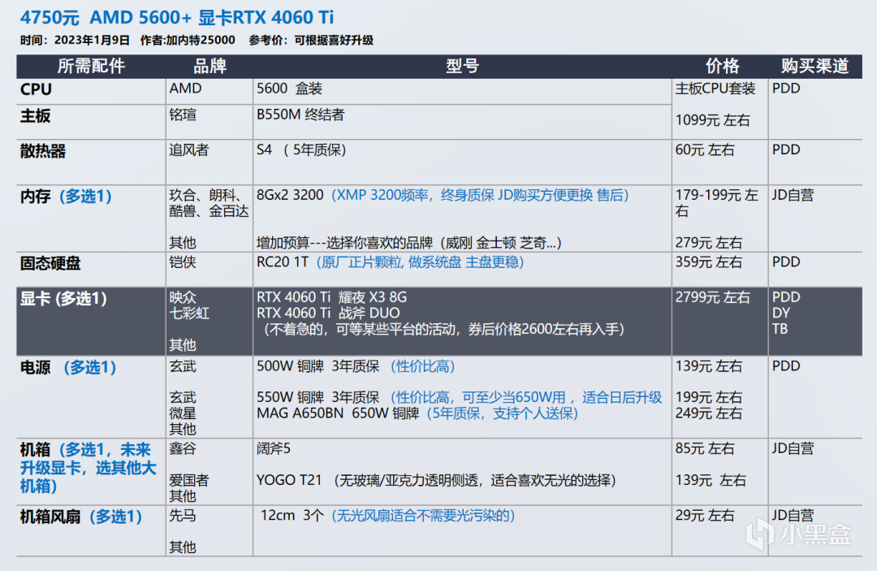Screen dimensions: 877x571
Task: Click the '内存 (多选1)' row label
Action: (66, 197)
